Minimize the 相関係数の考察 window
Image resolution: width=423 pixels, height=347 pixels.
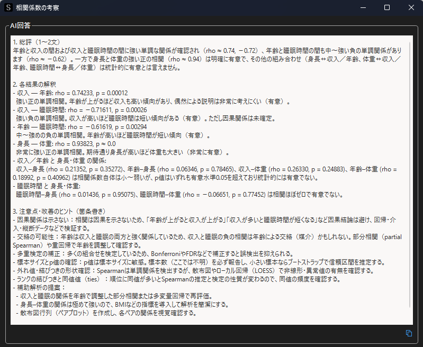(363, 7)
